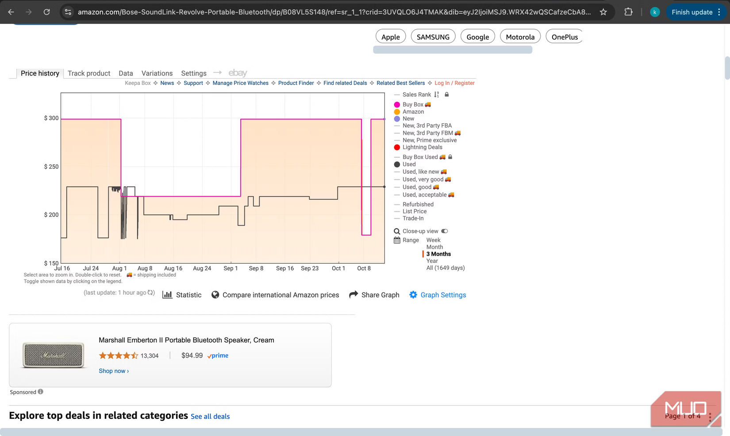730x436 pixels.
Task: Click Log In / Register
Action: point(454,83)
